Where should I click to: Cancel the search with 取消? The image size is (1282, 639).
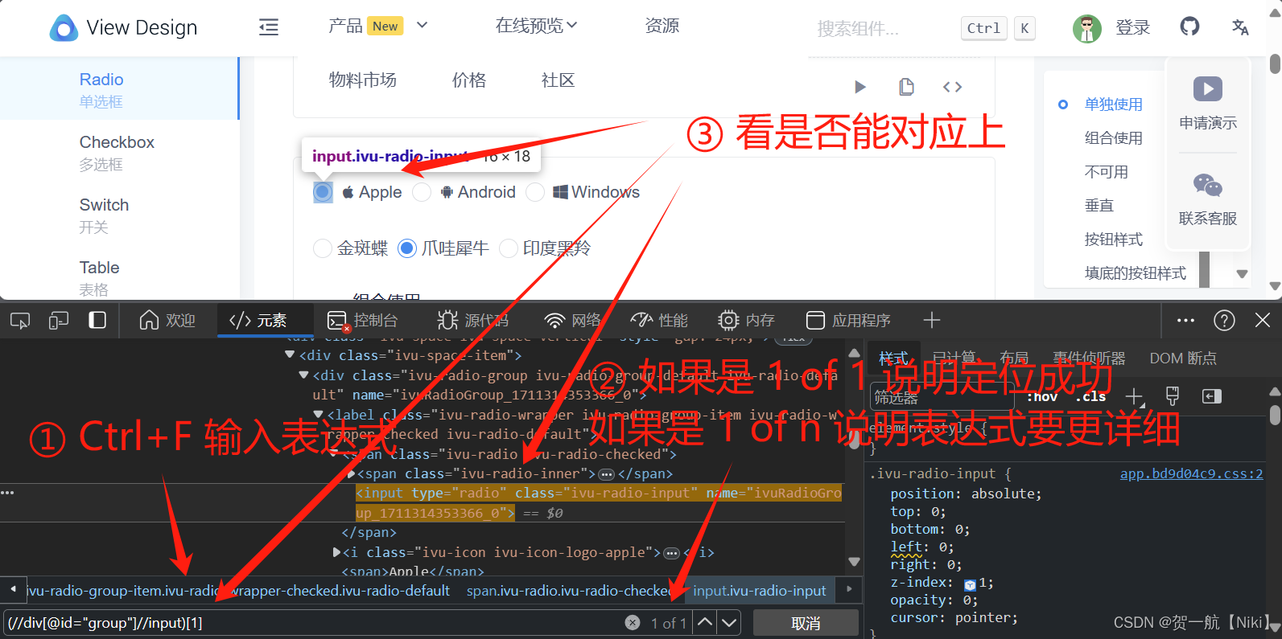click(x=806, y=623)
